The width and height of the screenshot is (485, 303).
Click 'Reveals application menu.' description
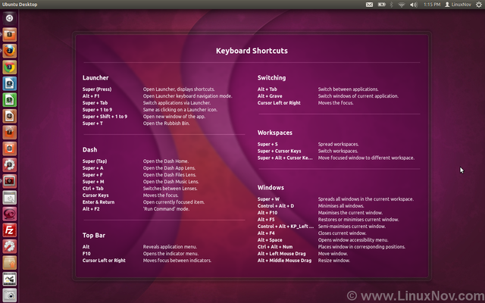(x=170, y=247)
